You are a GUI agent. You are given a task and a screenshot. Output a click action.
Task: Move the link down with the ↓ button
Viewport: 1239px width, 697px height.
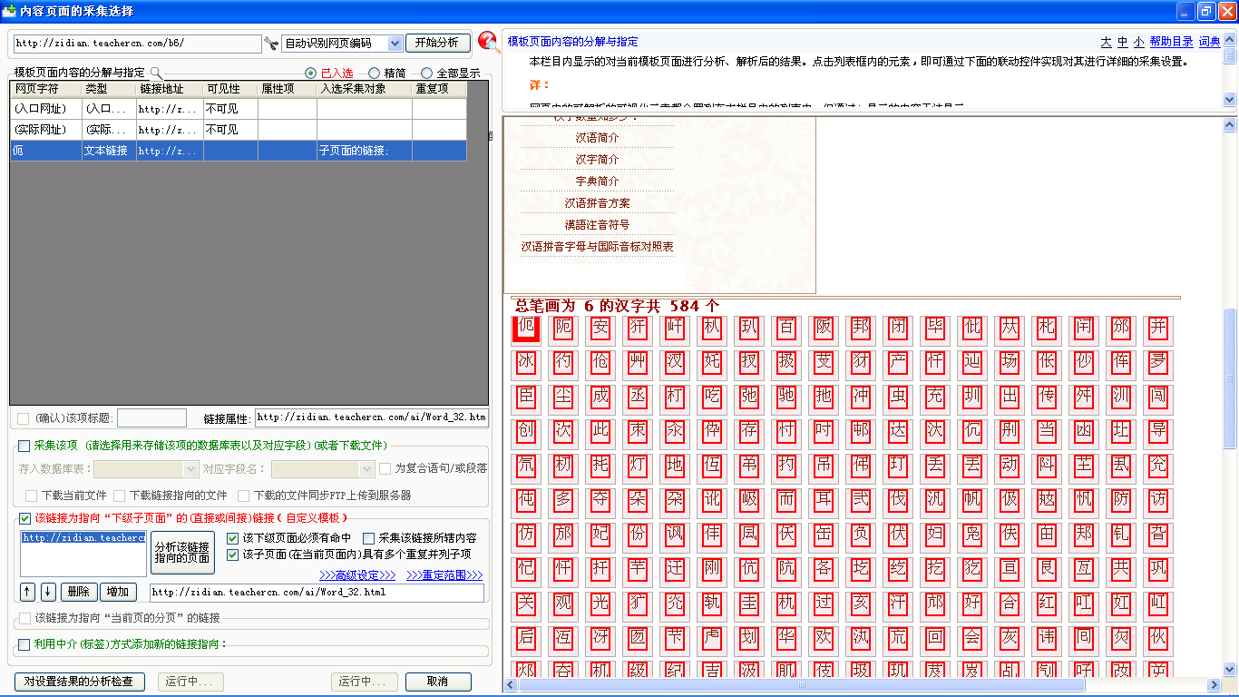48,592
